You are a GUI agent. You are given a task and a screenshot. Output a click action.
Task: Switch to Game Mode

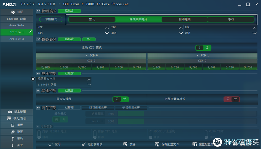tap(17, 25)
